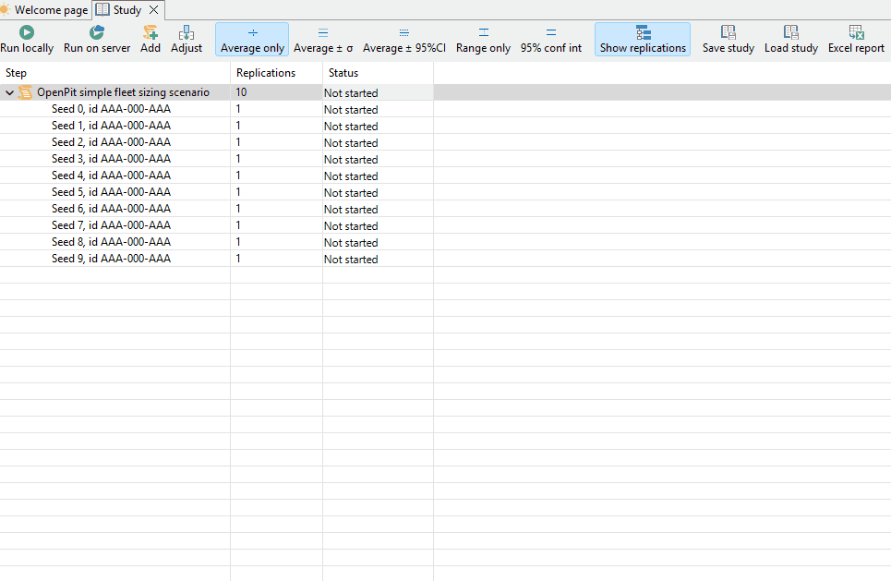Close the Study tab

click(153, 9)
